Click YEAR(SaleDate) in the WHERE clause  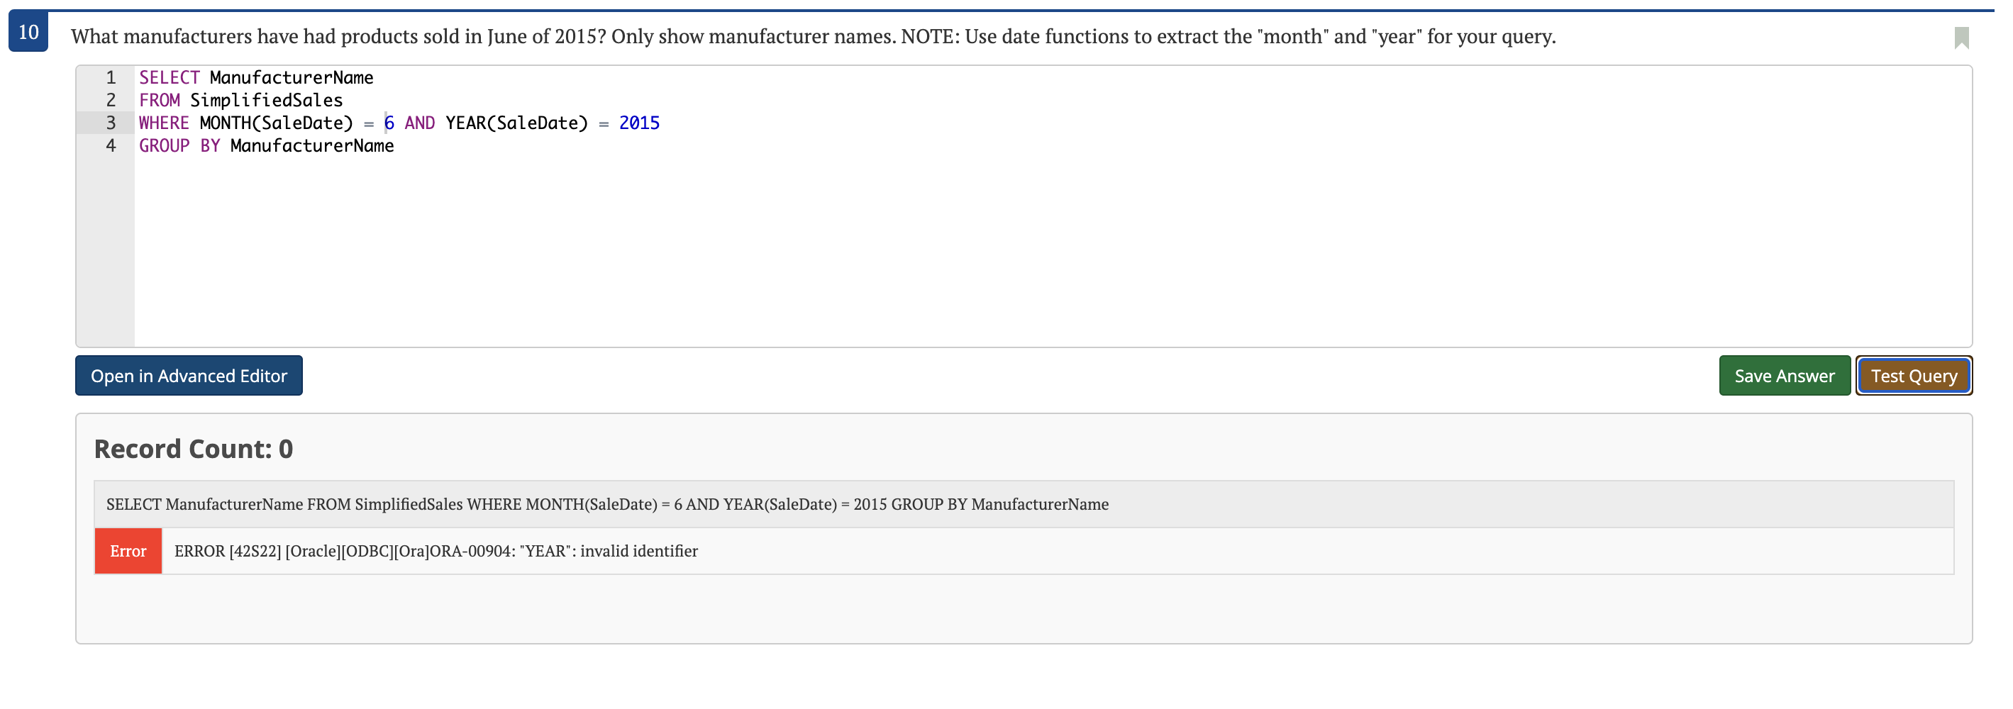516,123
